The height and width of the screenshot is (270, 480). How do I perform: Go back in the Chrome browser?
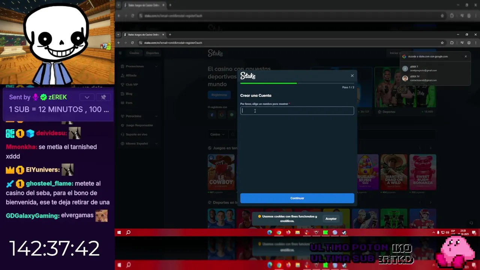pos(119,43)
